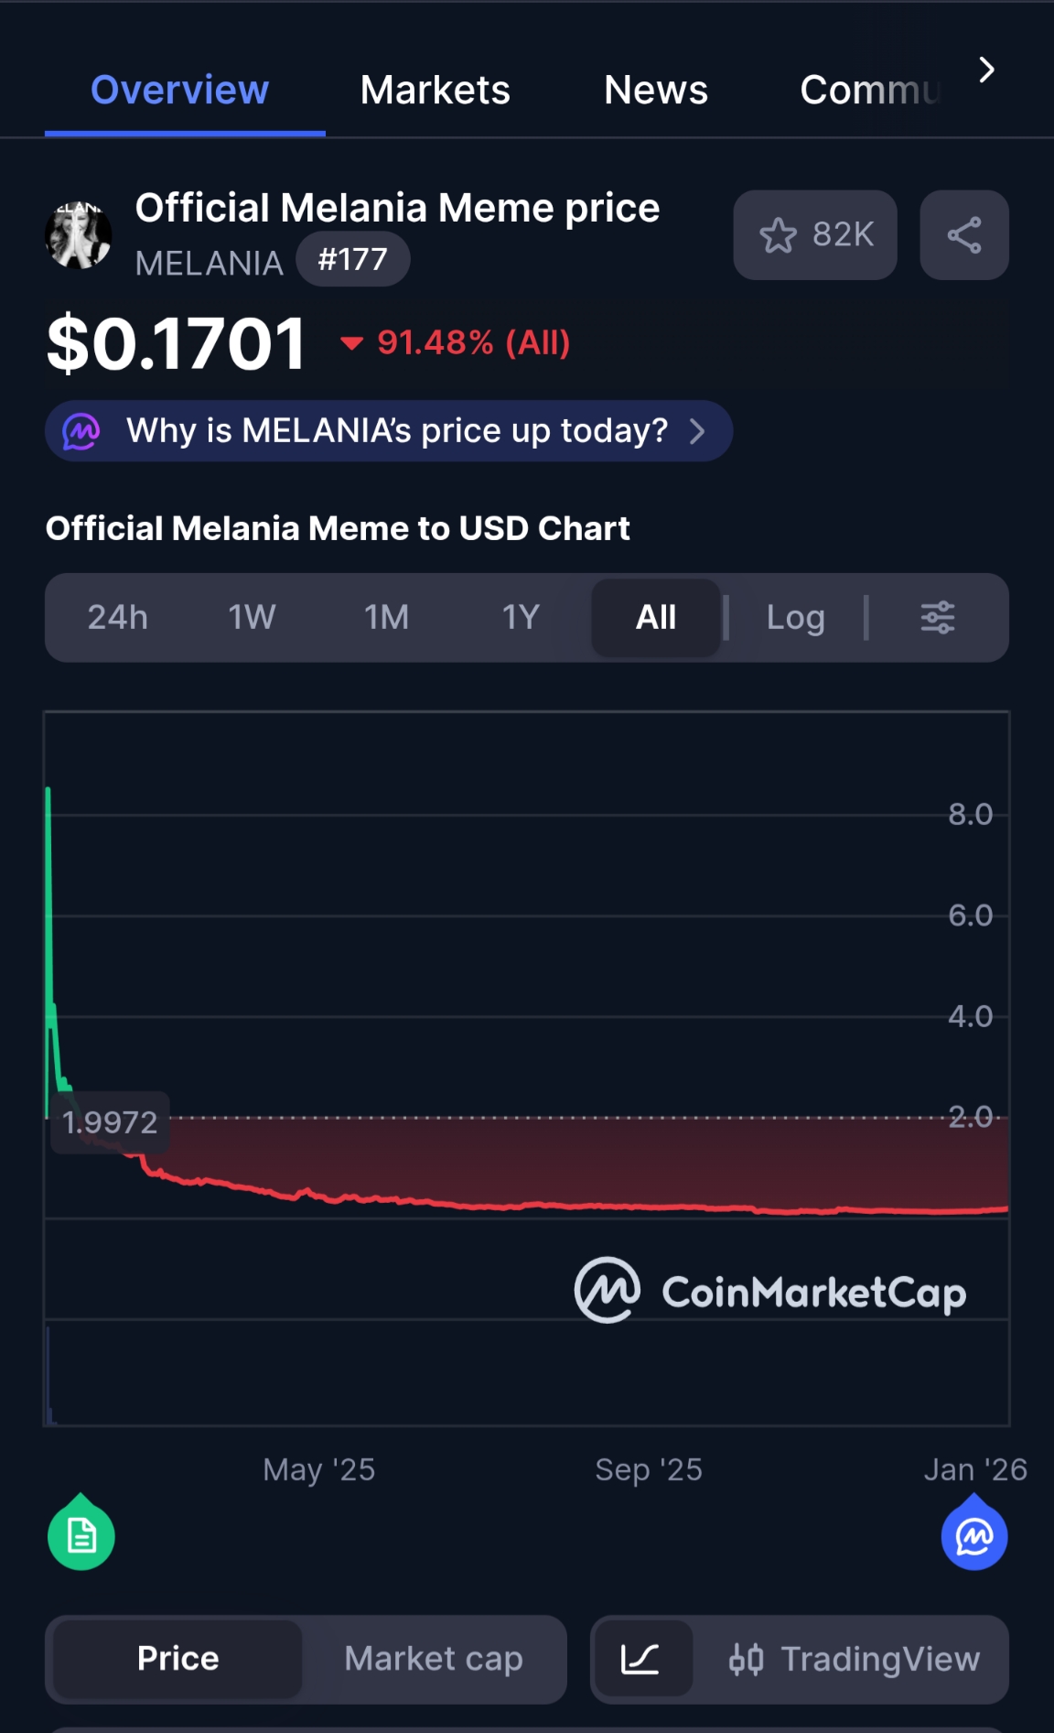This screenshot has height=1733, width=1054.
Task: Open chart settings sliders icon
Action: [x=937, y=618]
